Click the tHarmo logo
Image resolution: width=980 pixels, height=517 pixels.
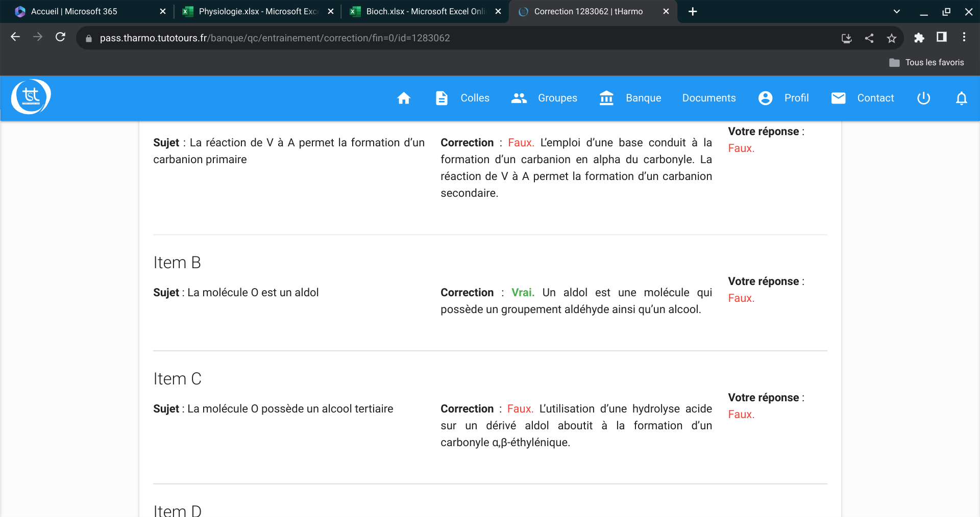[x=31, y=97]
